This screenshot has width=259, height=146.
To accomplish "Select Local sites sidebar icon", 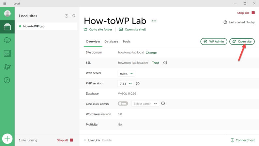I will [x=7, y=27].
